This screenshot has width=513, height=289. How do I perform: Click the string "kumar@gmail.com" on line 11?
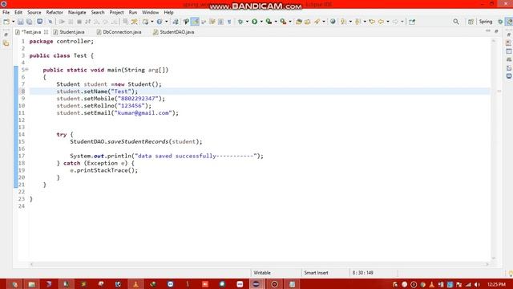143,112
